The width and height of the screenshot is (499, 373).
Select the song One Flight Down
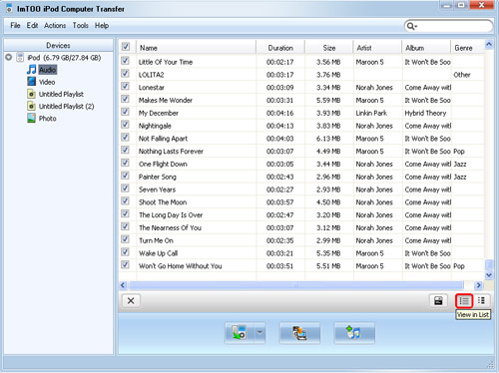coord(163,164)
